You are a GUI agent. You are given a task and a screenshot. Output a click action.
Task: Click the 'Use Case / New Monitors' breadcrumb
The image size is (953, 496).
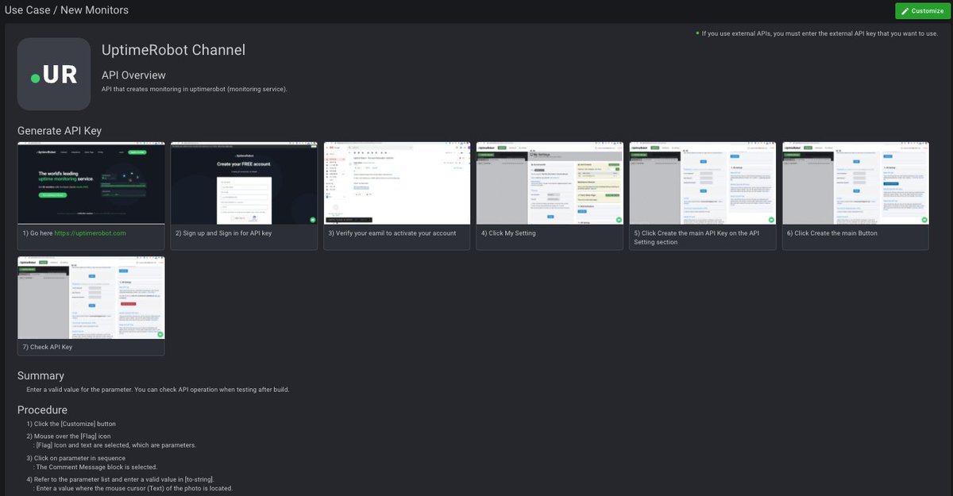point(67,10)
